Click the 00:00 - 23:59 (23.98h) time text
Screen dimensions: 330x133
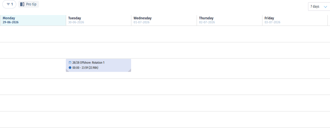pos(85,68)
